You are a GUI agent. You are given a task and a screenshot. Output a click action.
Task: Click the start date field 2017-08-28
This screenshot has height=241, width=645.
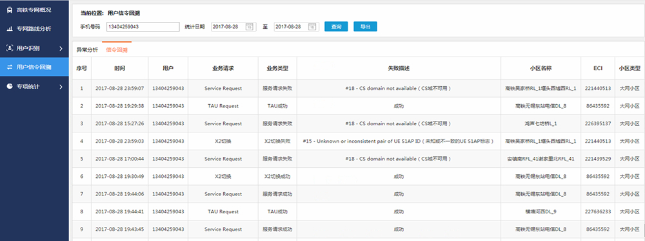pyautogui.click(x=233, y=26)
